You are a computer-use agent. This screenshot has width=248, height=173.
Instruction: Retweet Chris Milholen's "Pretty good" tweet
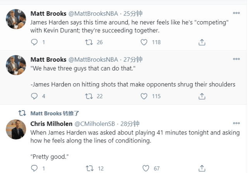(89, 168)
